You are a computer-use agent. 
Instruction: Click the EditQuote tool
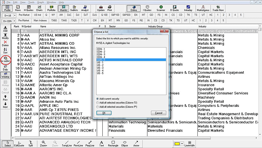(19, 144)
